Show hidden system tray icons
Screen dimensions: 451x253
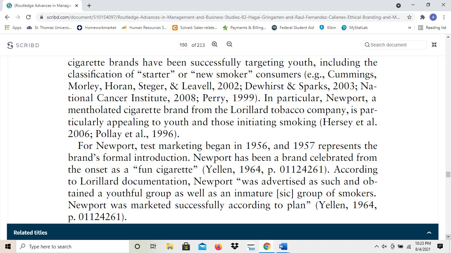coord(376,246)
